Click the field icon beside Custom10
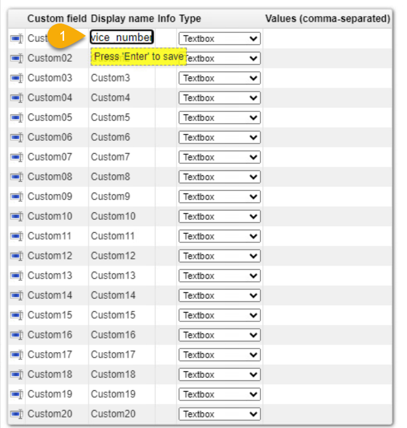The width and height of the screenshot is (407, 428). (x=17, y=216)
